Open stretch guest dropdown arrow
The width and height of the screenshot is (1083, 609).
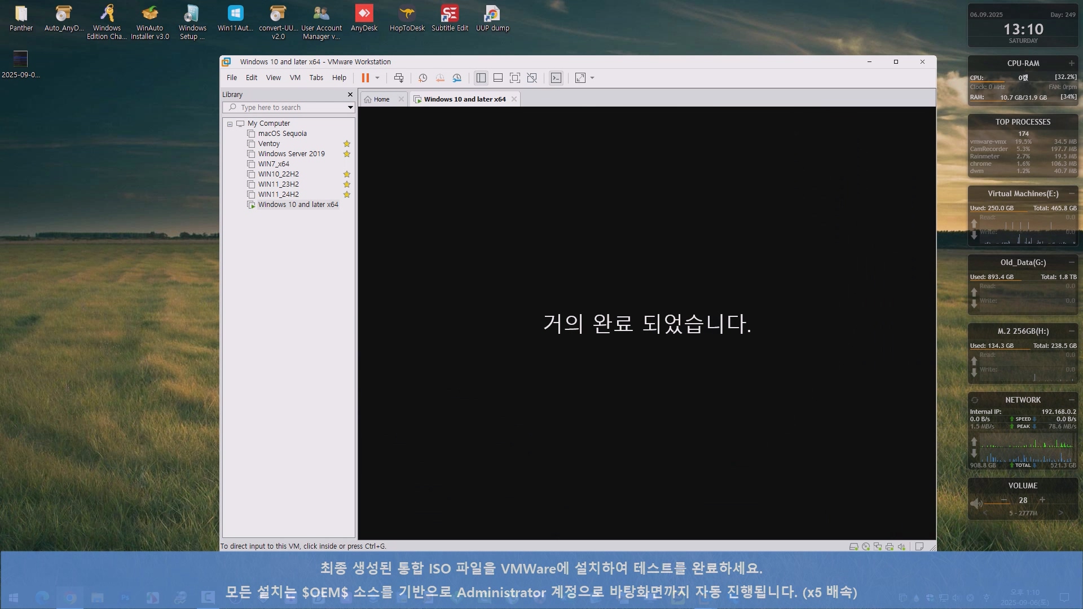592,78
